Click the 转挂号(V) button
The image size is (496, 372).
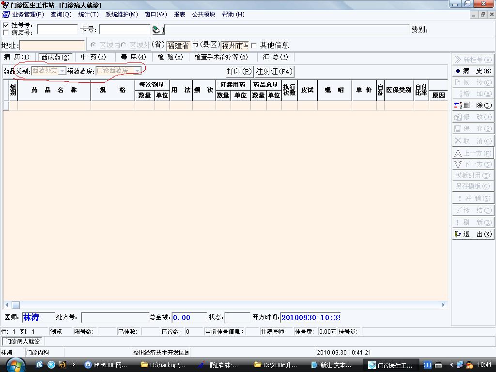(473, 60)
